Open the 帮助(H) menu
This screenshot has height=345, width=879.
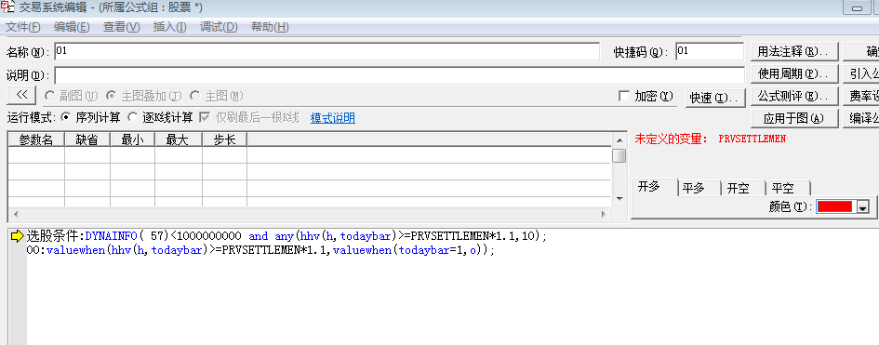click(x=270, y=27)
